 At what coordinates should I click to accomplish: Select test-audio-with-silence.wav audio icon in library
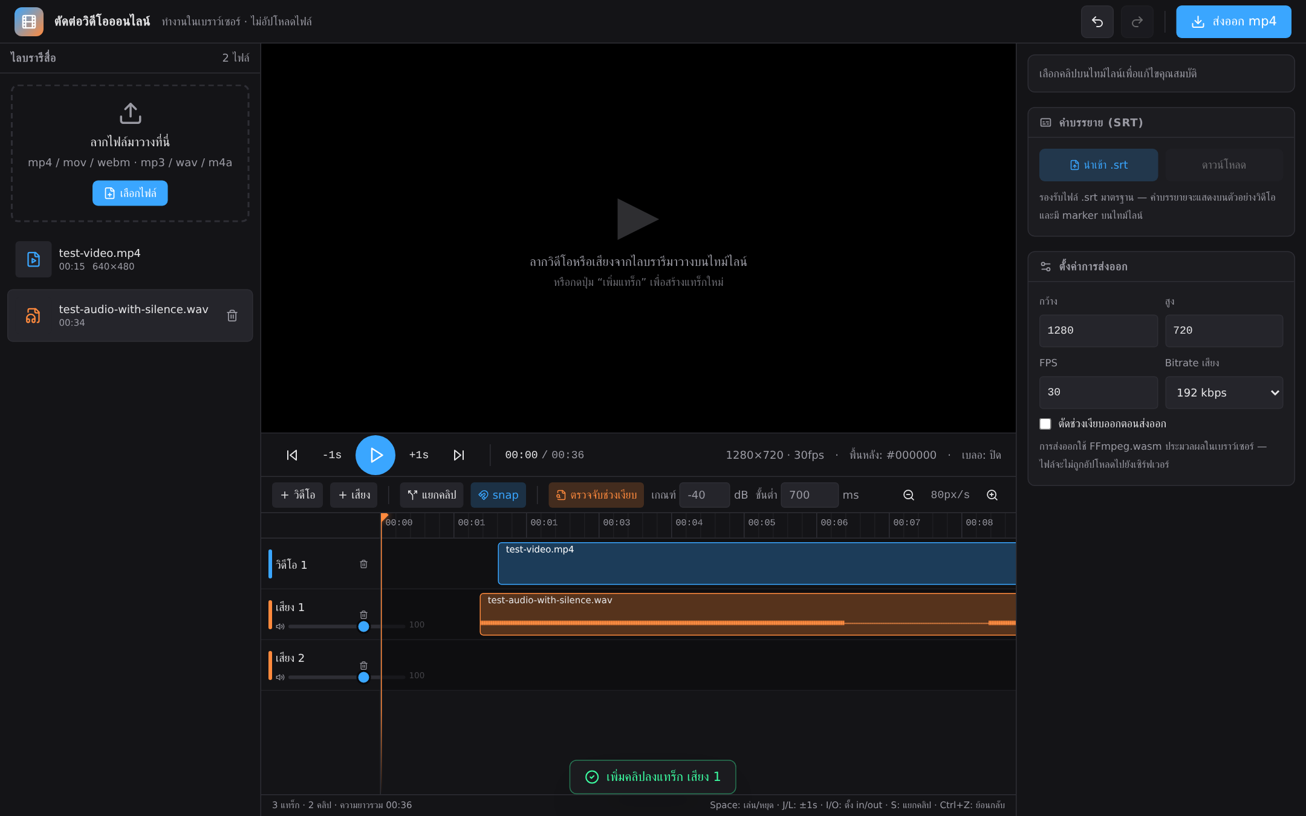point(33,316)
